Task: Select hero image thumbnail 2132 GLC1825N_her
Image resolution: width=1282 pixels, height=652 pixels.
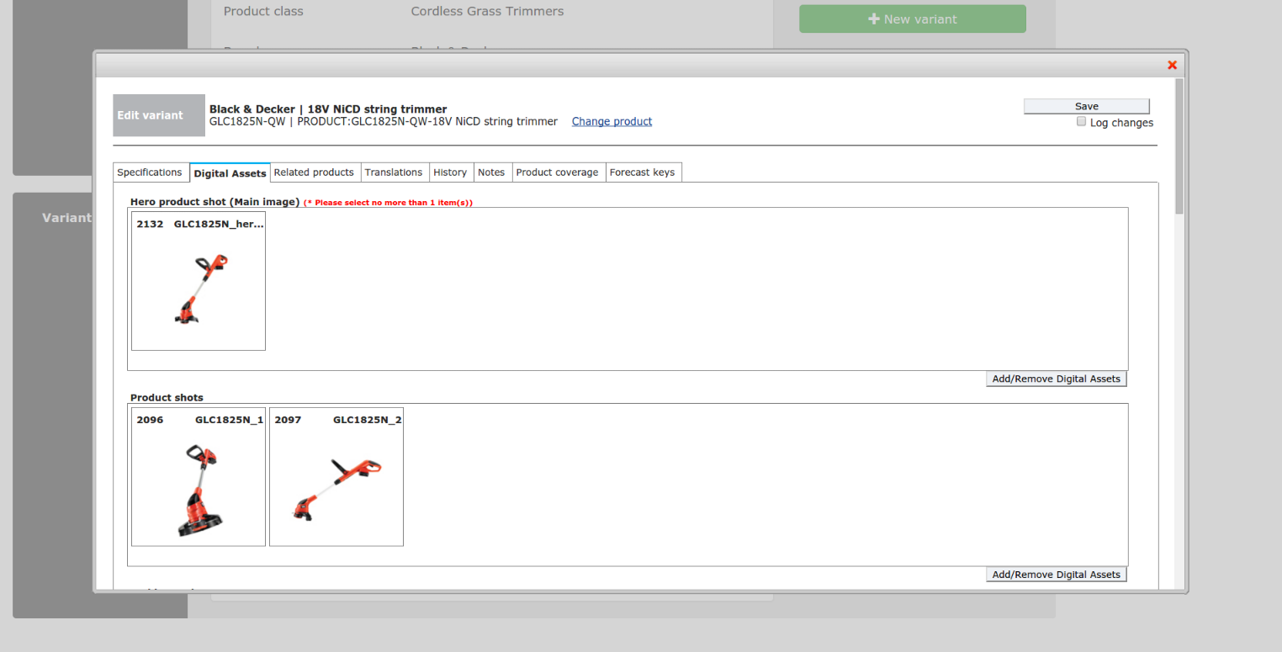Action: click(x=199, y=281)
